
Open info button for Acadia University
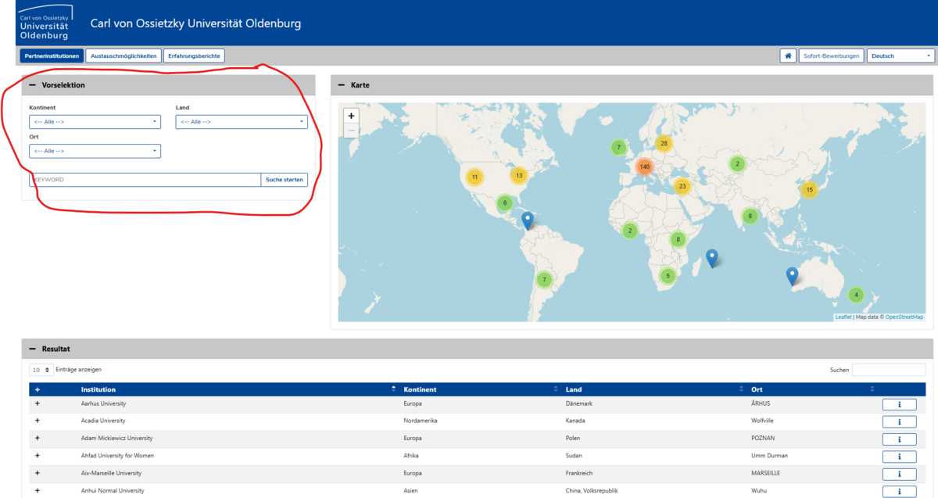899,422
